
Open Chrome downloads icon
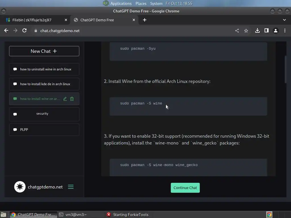pos(257,31)
